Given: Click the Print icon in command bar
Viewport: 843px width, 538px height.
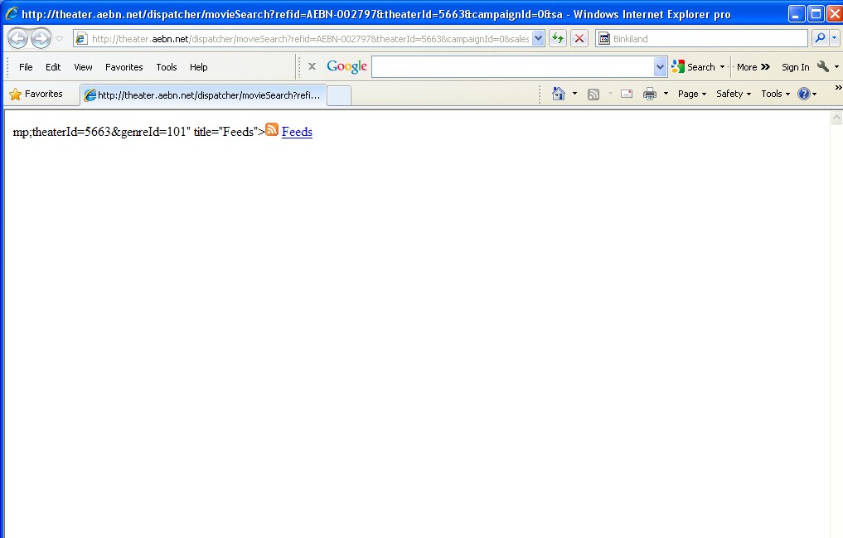Looking at the screenshot, I should [650, 94].
